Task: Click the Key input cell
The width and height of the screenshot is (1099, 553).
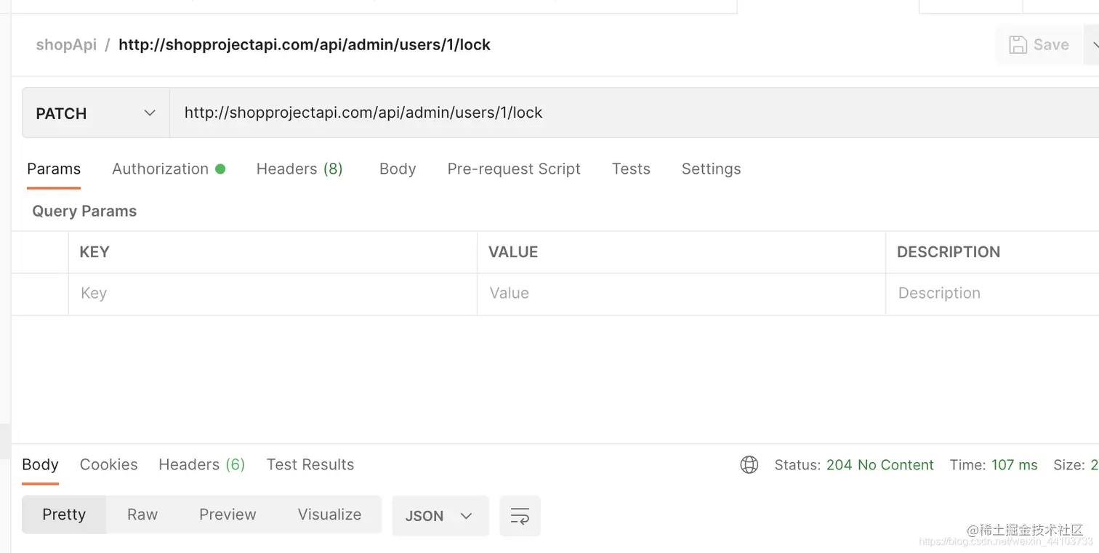Action: (x=273, y=294)
